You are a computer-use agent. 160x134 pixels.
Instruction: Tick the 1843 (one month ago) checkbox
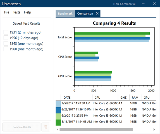[x=6, y=43]
